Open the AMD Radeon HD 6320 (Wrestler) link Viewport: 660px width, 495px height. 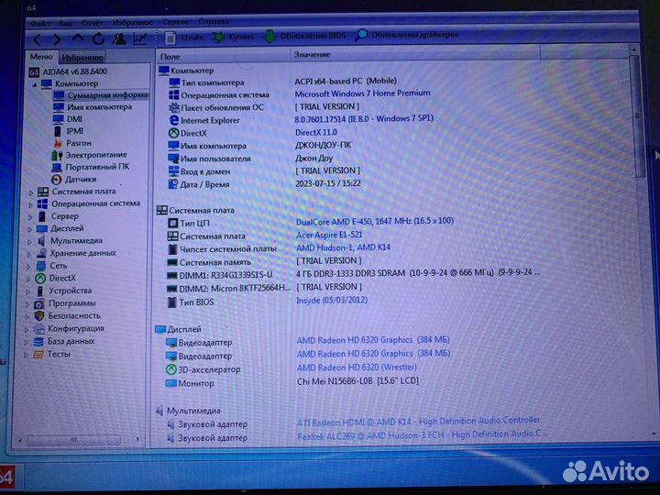[x=357, y=368]
